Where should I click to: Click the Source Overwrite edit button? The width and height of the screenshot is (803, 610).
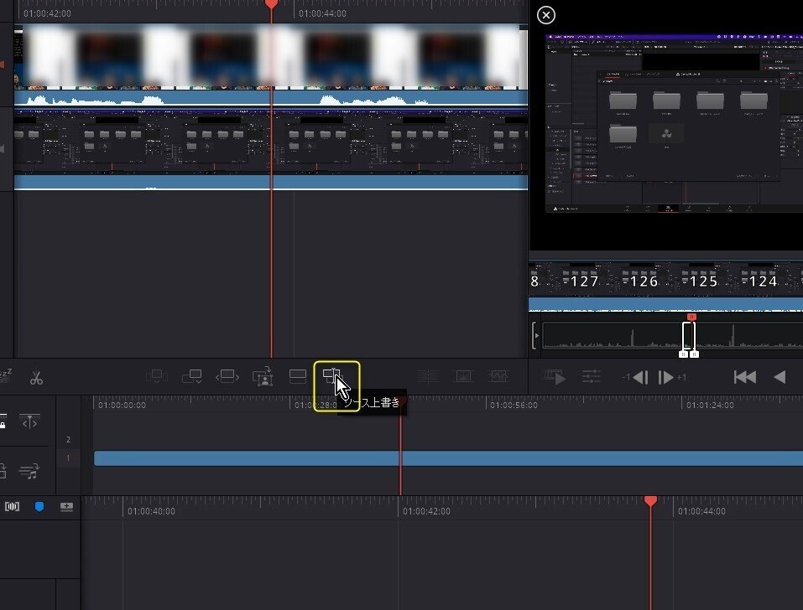[333, 377]
